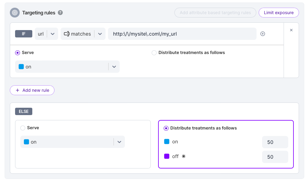This screenshot has height=182, width=307.
Task: Click the matches regex matcher icon
Action: [x=66, y=34]
